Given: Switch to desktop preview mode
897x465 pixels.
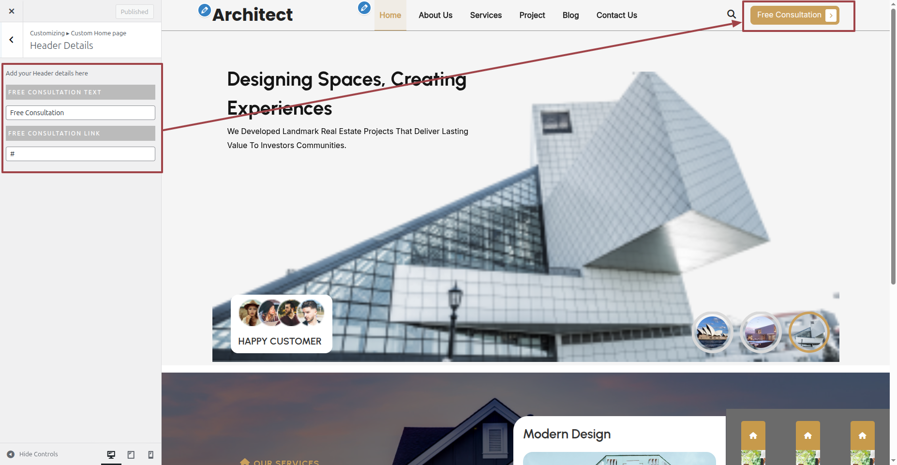Looking at the screenshot, I should coord(111,454).
